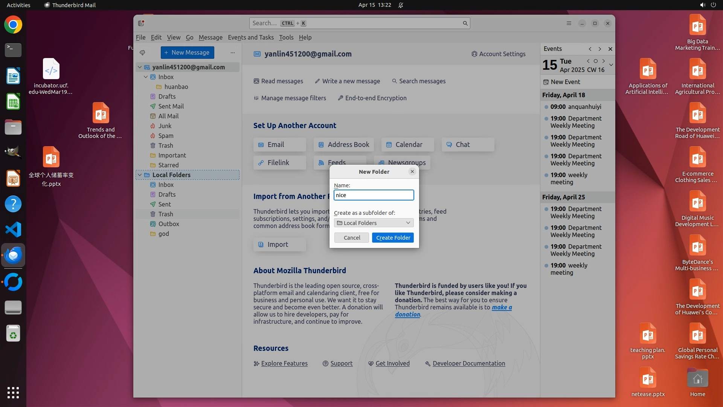Viewport: 723px width, 407px height.
Task: Click the folder Name input field
Action: pyautogui.click(x=374, y=195)
